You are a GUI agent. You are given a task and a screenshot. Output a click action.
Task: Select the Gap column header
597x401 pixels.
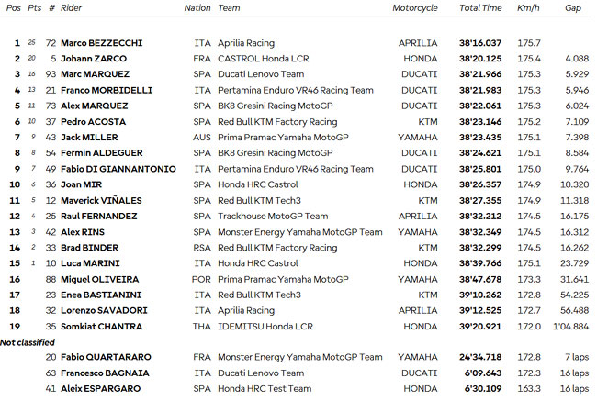pos(572,8)
